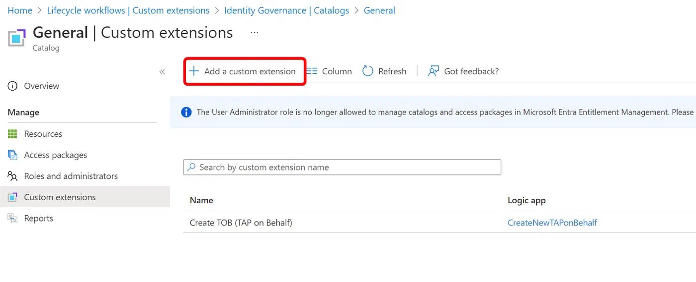Click the plus icon for adding an extension
696x282 pixels.
click(x=194, y=71)
